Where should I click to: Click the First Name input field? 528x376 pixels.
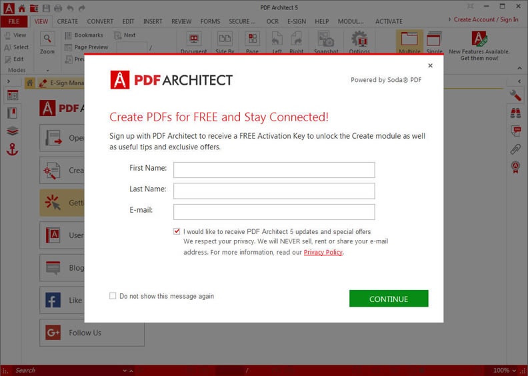274,170
